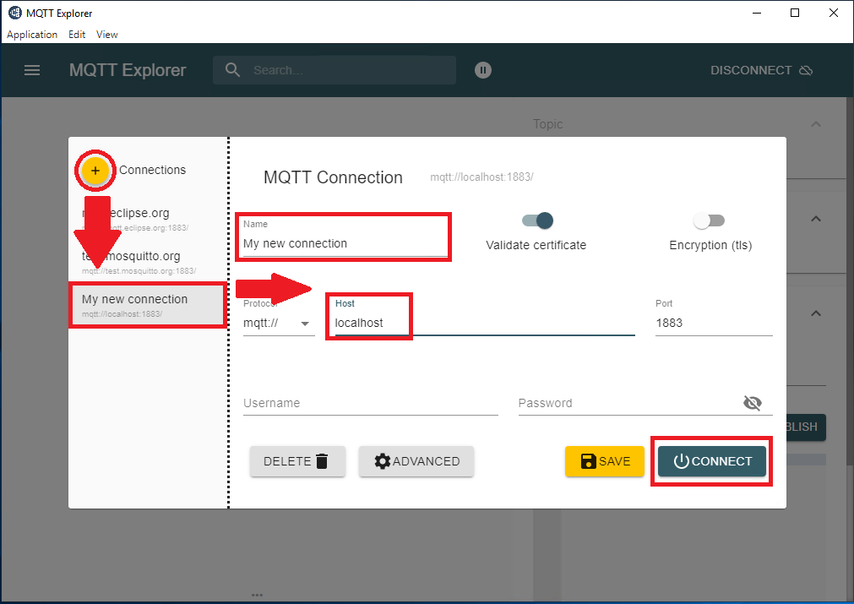The image size is (854, 604).
Task: Click the search magnifier icon
Action: point(232,70)
